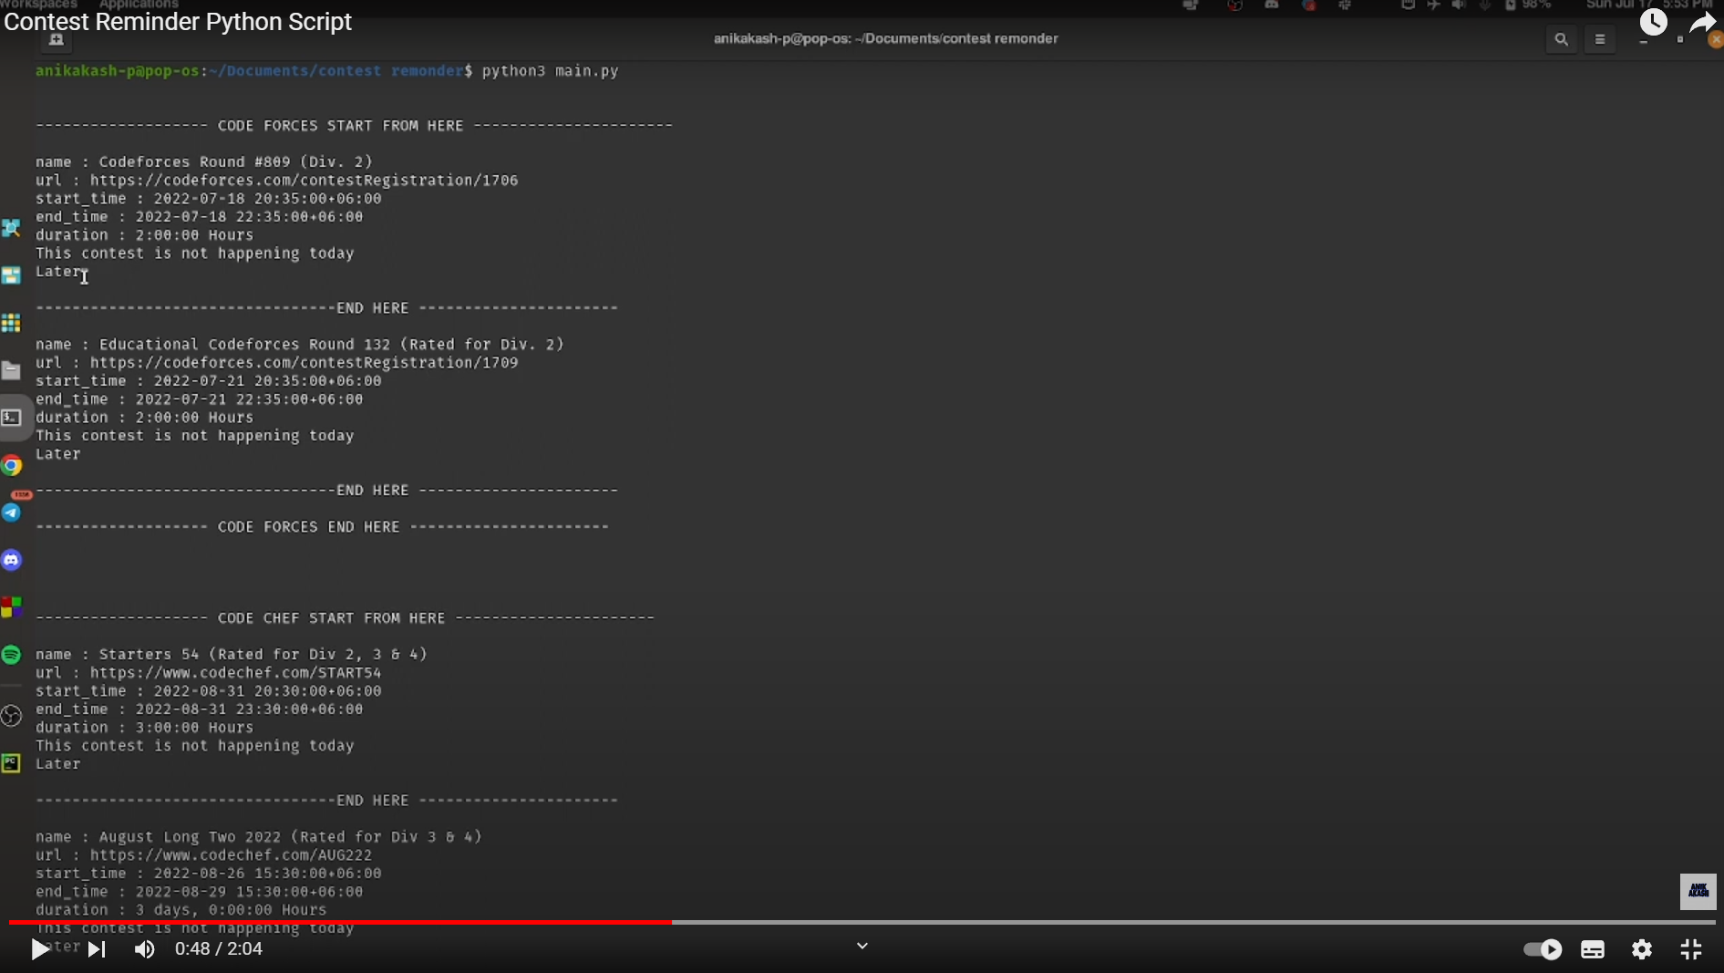Viewport: 1724px width, 973px height.
Task: Open the Pop Shop magnifier dock icon
Action: click(11, 228)
